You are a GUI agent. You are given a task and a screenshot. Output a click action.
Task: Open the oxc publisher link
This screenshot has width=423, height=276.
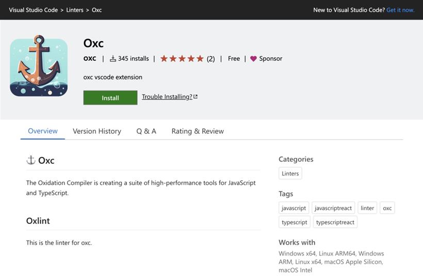(90, 58)
